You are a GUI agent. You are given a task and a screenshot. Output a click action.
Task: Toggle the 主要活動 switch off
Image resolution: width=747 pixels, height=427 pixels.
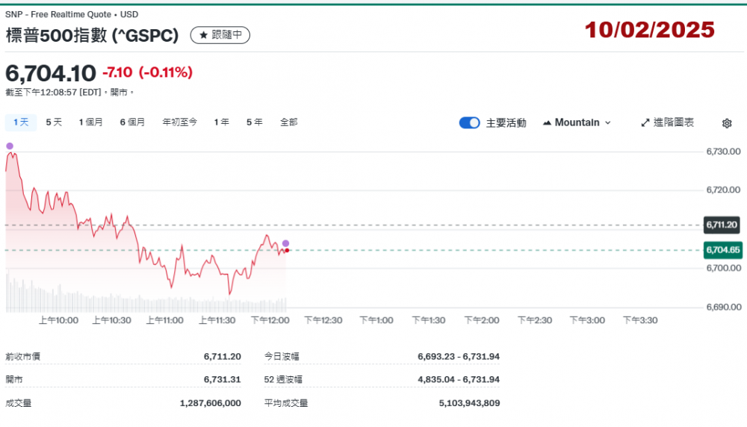[469, 123]
